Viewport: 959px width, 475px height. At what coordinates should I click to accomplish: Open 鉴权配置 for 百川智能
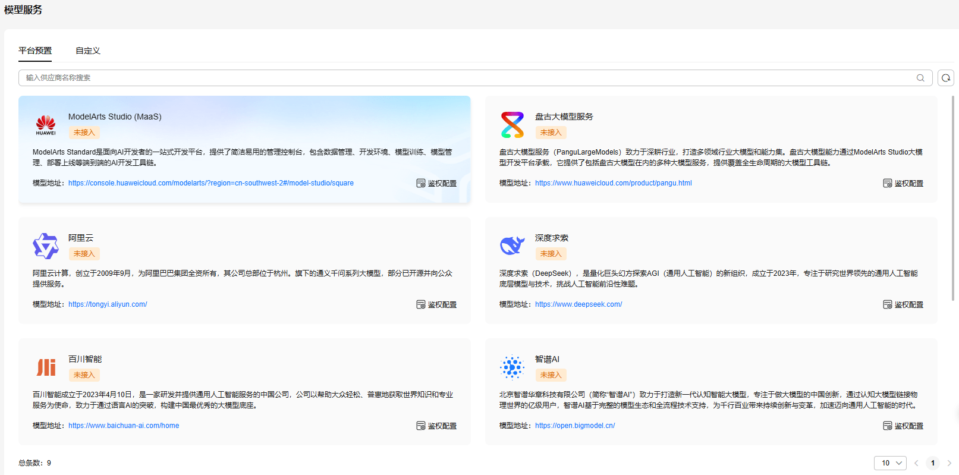coord(436,426)
